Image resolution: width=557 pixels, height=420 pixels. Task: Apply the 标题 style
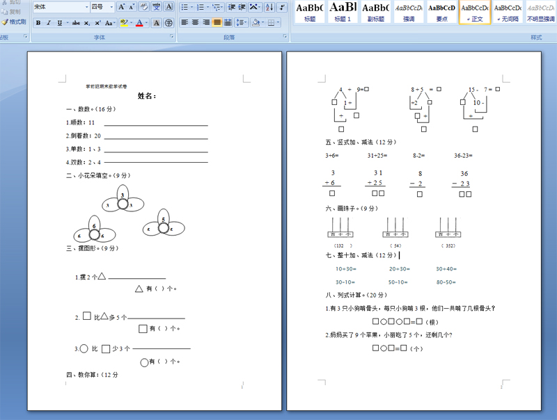[309, 12]
